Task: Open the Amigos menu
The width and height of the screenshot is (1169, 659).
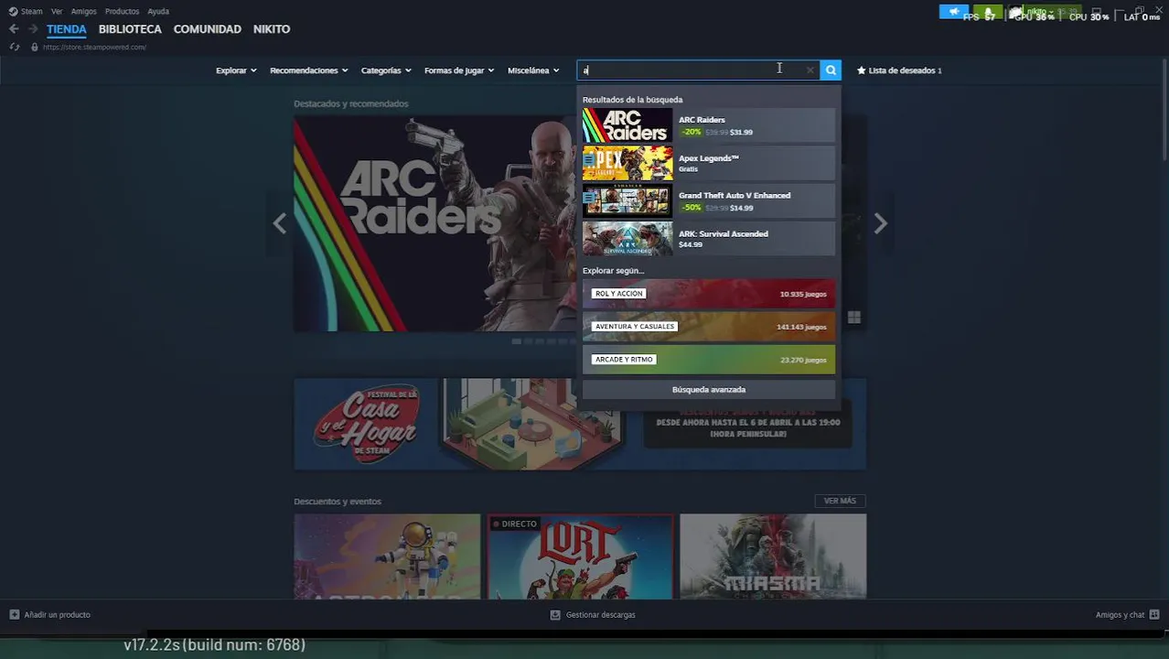Action: pos(83,12)
